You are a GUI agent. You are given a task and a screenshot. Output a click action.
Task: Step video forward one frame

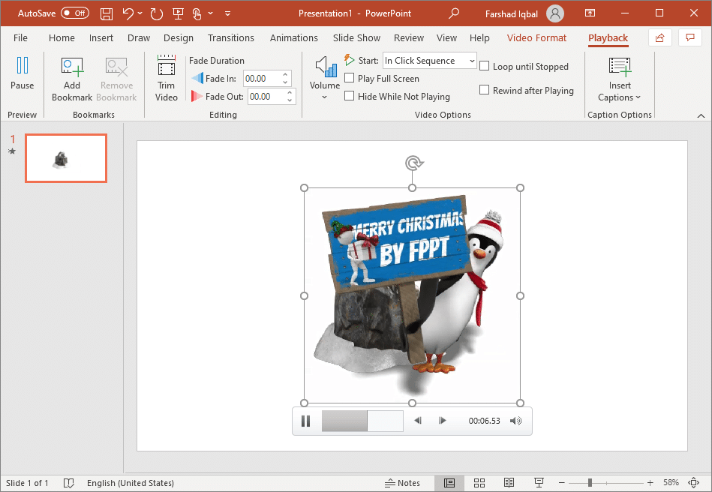443,421
